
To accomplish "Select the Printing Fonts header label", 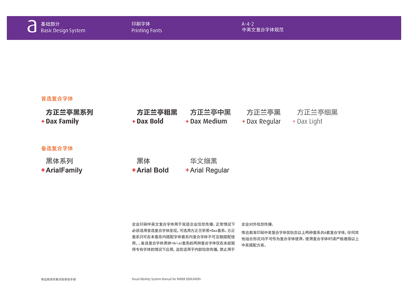I will coord(147,31).
